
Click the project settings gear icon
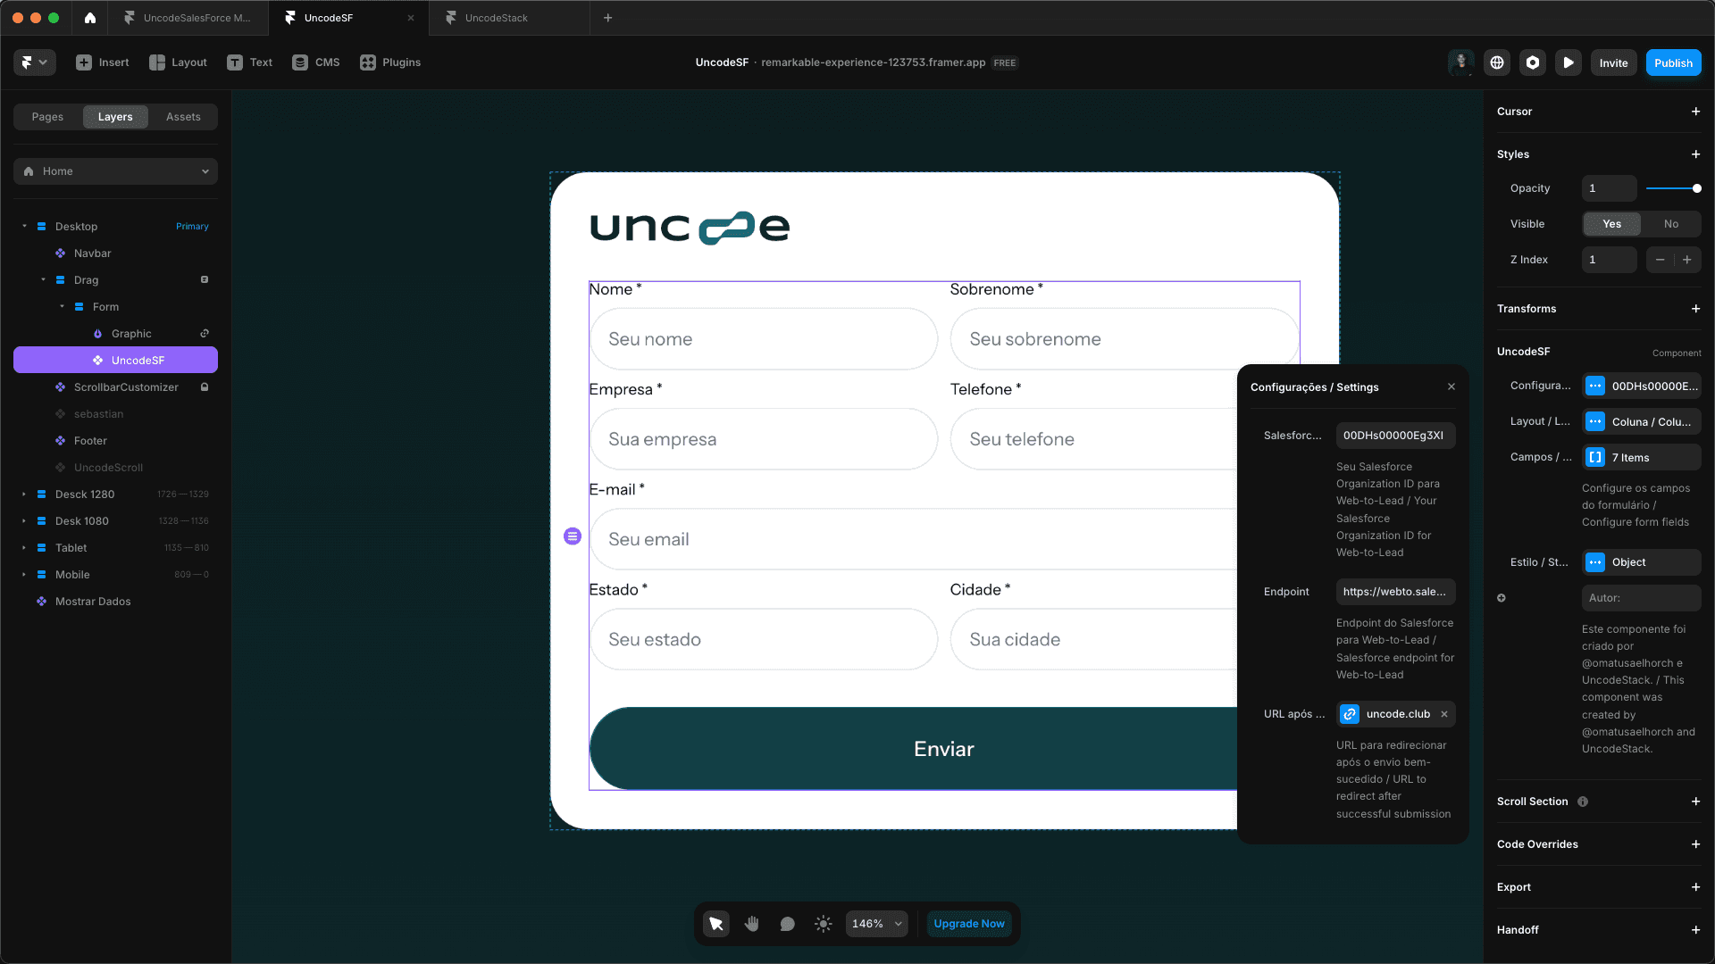(1533, 62)
